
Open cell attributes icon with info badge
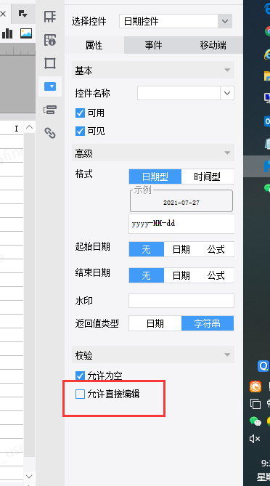50,40
